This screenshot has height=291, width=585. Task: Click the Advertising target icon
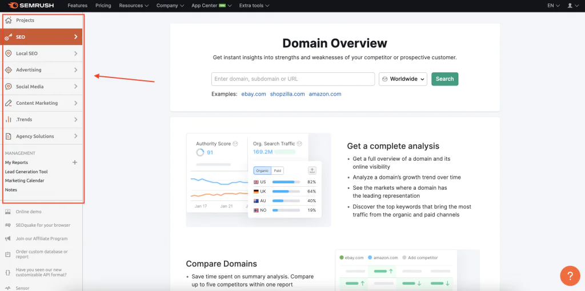click(x=9, y=70)
